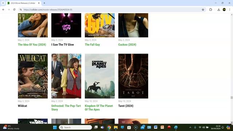
Task: Open Tarot (2024) title link
Action: pos(126,106)
